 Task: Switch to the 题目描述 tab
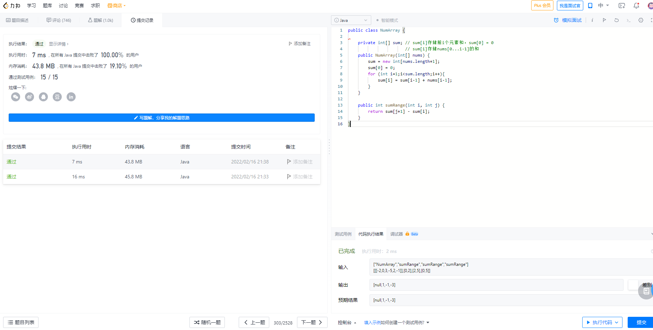[17, 20]
